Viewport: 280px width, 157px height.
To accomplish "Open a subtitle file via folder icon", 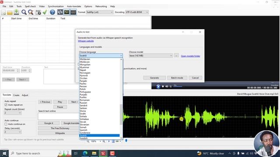I will [10, 12].
